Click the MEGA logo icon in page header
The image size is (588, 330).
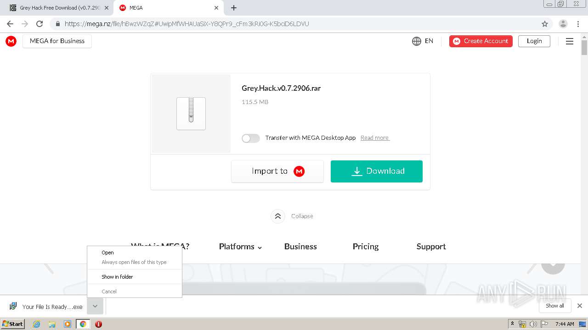[x=11, y=41]
